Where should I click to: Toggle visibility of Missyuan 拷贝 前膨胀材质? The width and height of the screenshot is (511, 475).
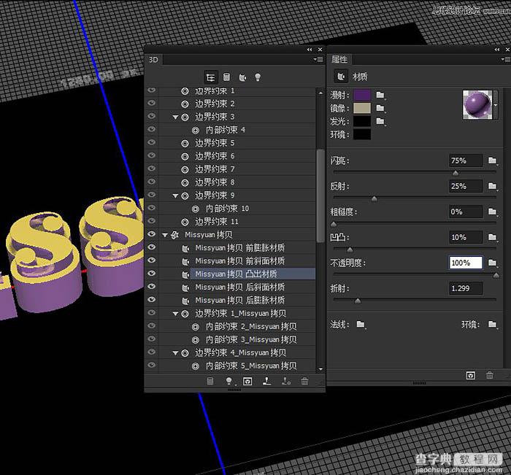click(x=152, y=247)
